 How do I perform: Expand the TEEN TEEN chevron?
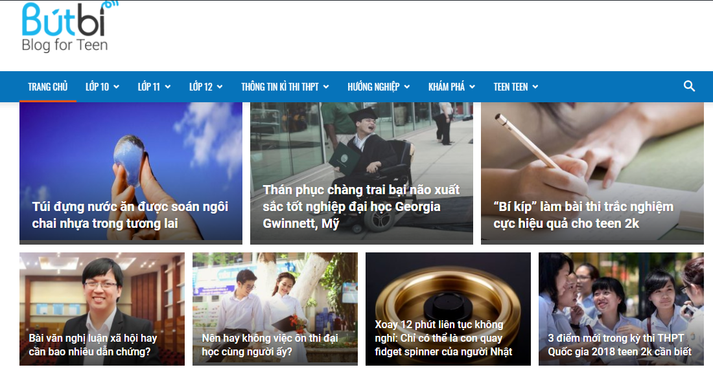(535, 87)
